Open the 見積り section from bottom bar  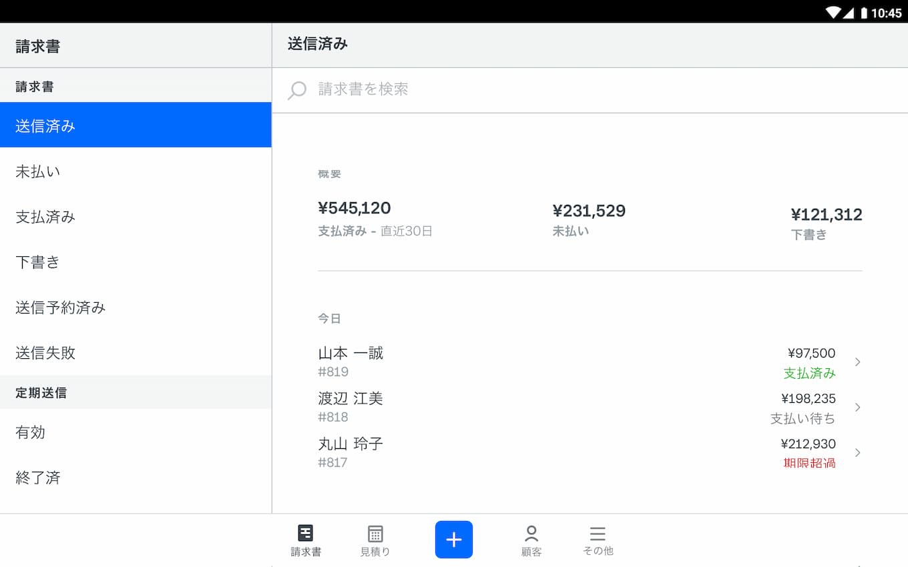[x=375, y=540]
